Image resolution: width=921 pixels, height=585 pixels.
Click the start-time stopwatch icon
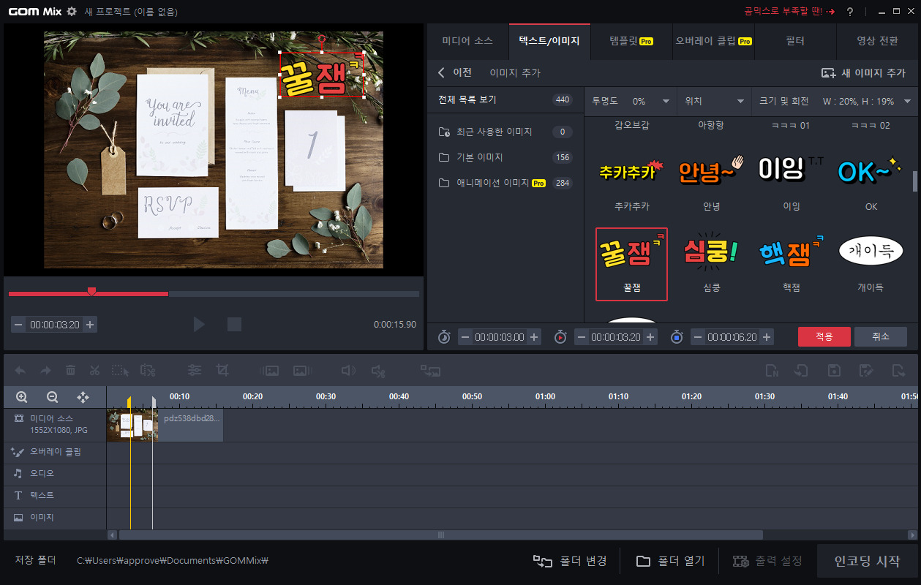point(444,337)
